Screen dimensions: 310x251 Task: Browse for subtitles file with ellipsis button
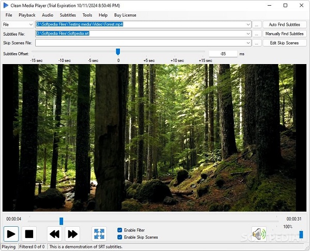[257, 34]
